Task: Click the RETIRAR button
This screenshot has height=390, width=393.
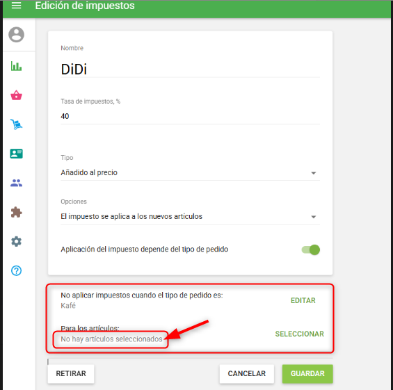Action: point(71,373)
